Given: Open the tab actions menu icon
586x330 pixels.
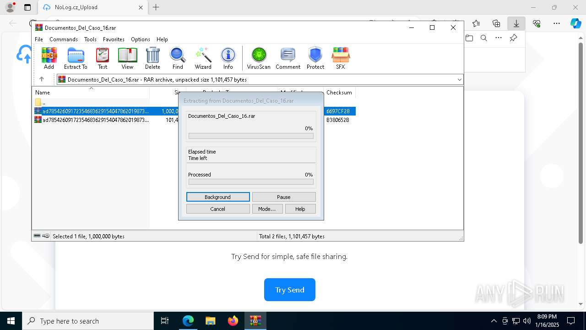Looking at the screenshot, I should [x=27, y=7].
